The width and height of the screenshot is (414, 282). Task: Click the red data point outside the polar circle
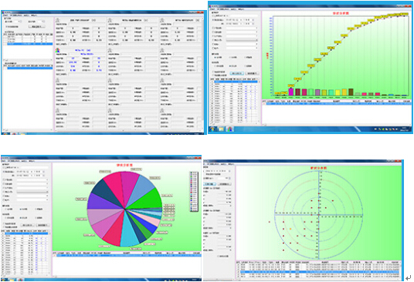(270, 222)
